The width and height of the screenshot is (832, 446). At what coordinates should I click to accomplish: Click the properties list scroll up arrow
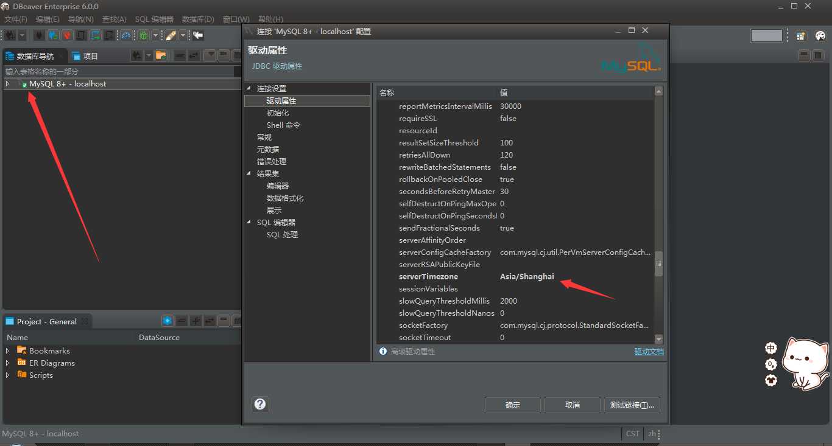click(658, 91)
